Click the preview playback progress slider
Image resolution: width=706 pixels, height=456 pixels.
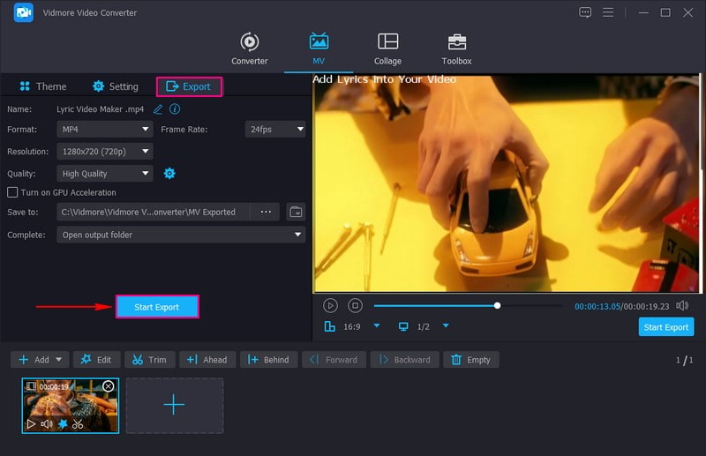[468, 306]
